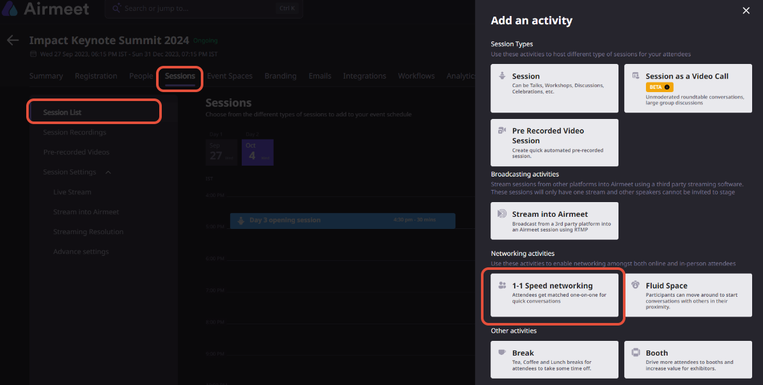Open Streaming Resolution setting
This screenshot has height=385, width=763.
88,232
